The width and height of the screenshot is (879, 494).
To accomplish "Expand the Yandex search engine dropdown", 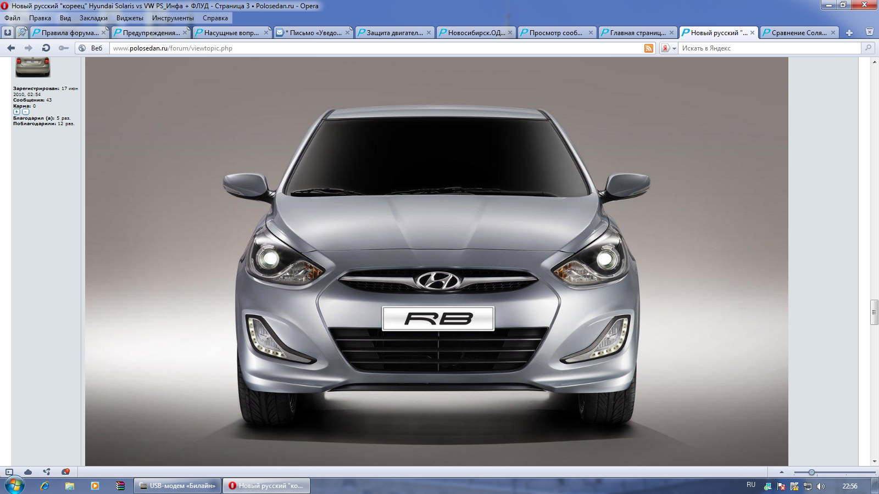I will point(674,48).
